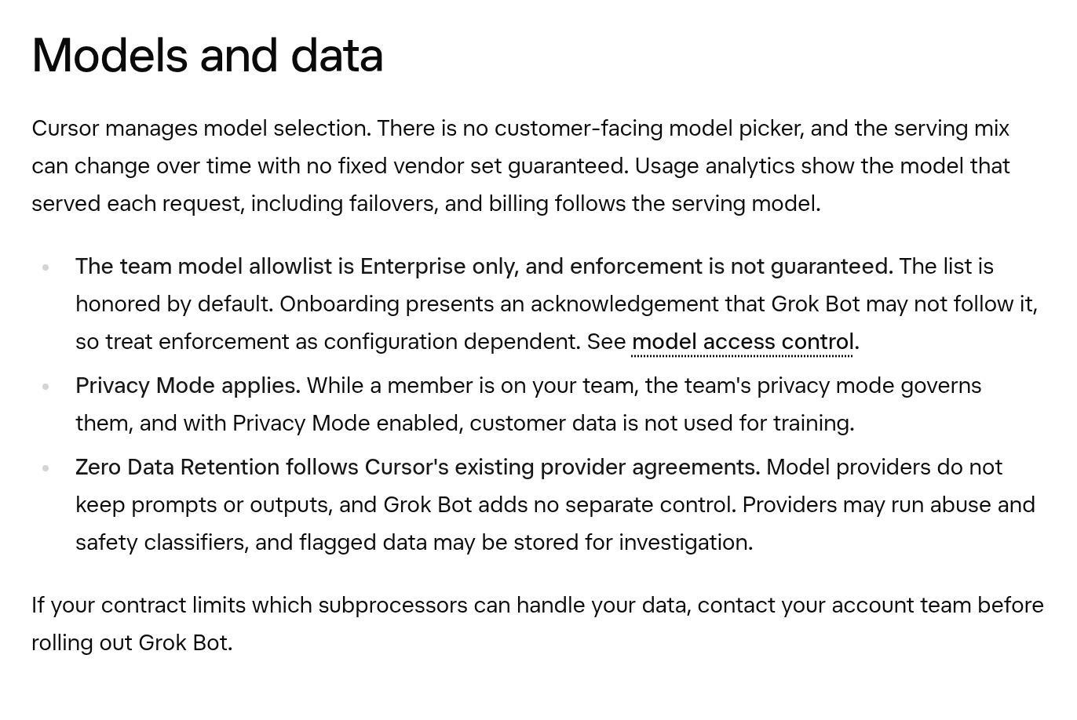Click the bullet marker beside Zero Data Retention
Screen dimensions: 1077x720
(46, 468)
